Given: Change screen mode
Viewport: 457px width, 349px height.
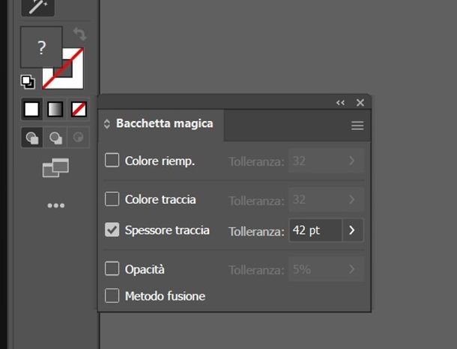Looking at the screenshot, I should 55,168.
